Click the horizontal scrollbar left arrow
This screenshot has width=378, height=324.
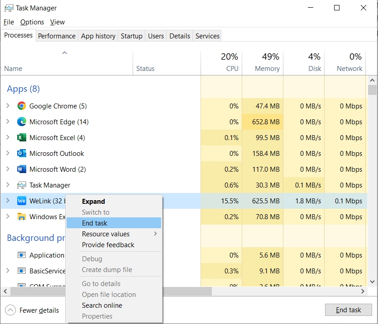5,291
